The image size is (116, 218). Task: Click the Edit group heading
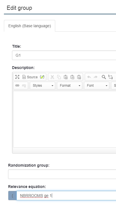tap(19, 8)
